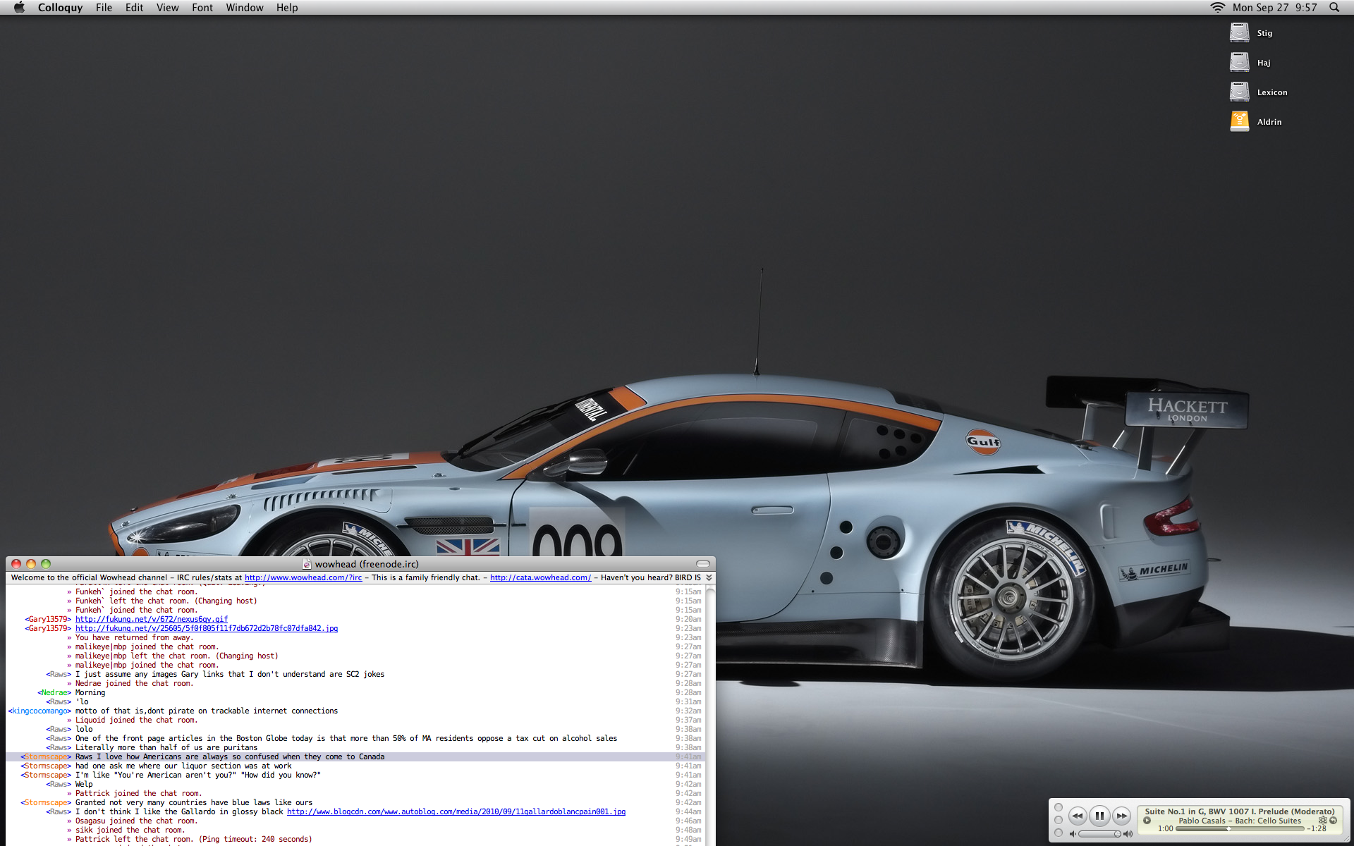Skip to next track in mini player

pos(1121,816)
